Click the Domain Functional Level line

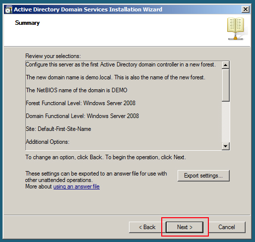click(x=82, y=116)
